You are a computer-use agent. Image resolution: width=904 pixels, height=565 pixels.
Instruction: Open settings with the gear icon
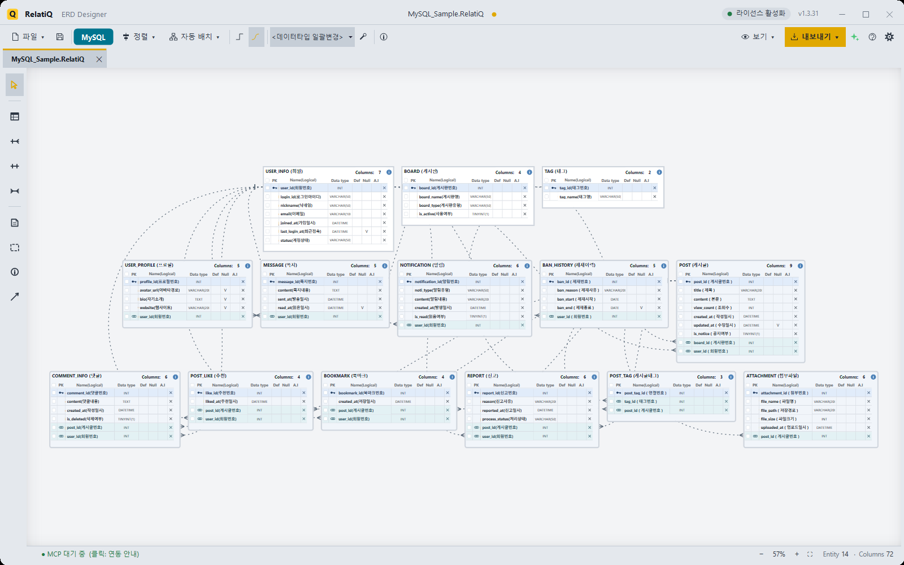889,37
